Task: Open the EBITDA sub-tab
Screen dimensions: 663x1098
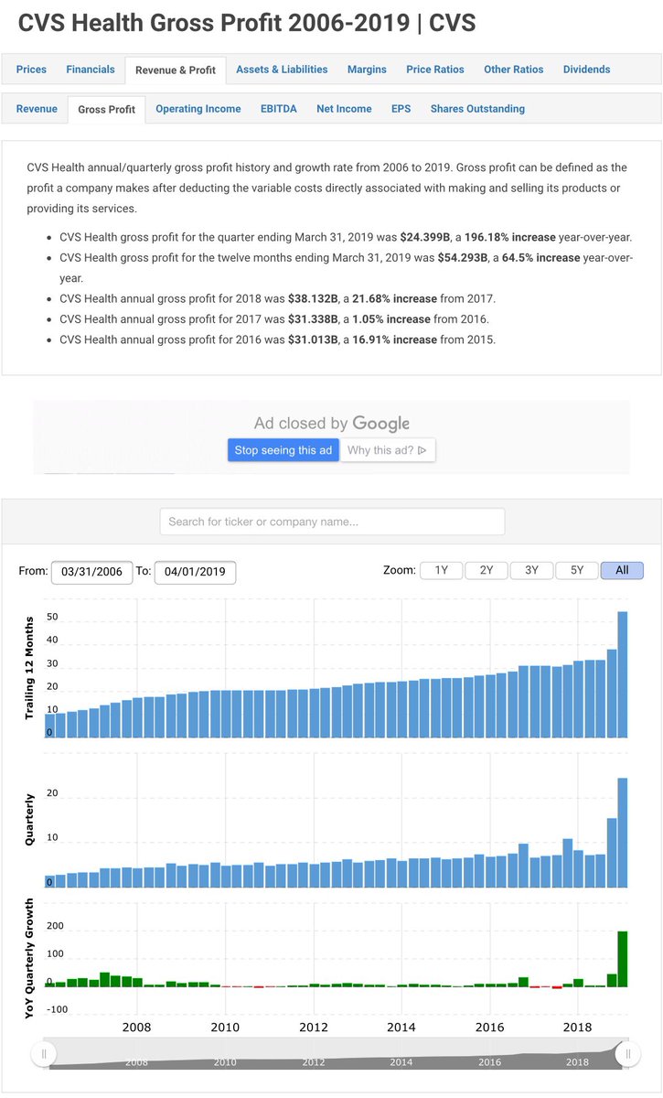Action: (x=279, y=109)
